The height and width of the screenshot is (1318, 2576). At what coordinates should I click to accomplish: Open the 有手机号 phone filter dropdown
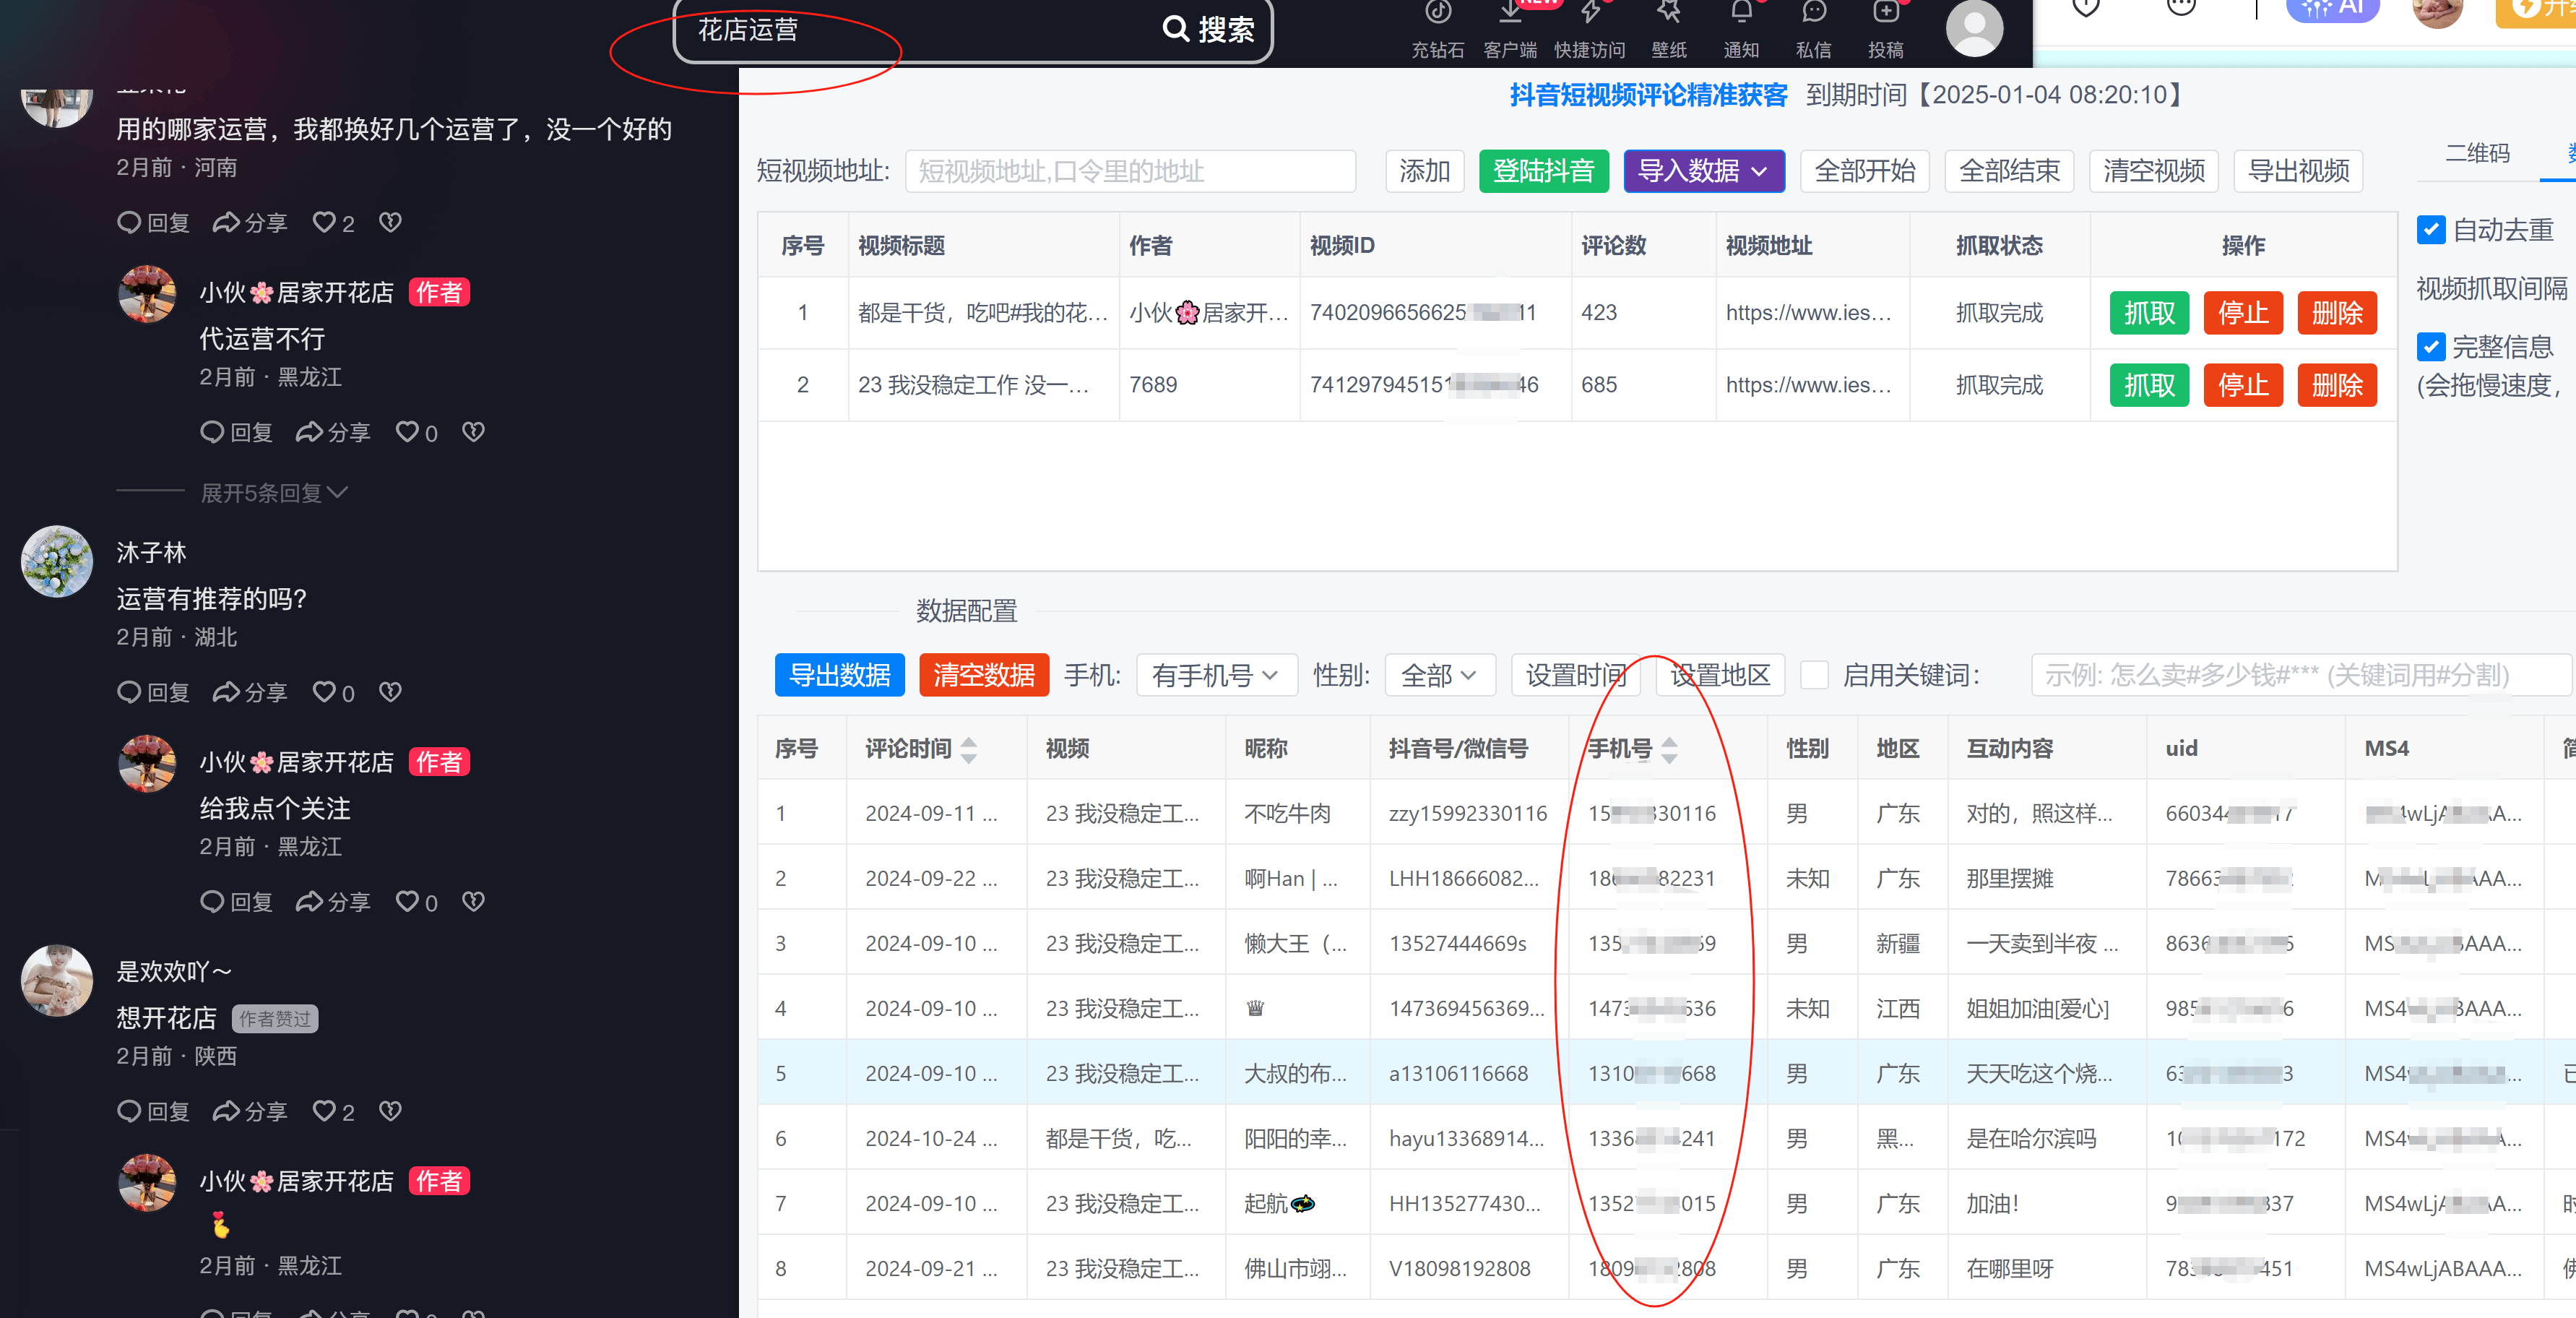click(1216, 675)
